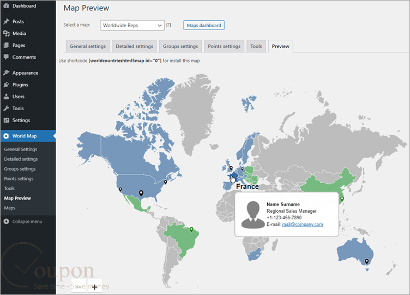This screenshot has width=410, height=295.
Task: Click the Appearance paintbrush icon
Action: [7, 73]
